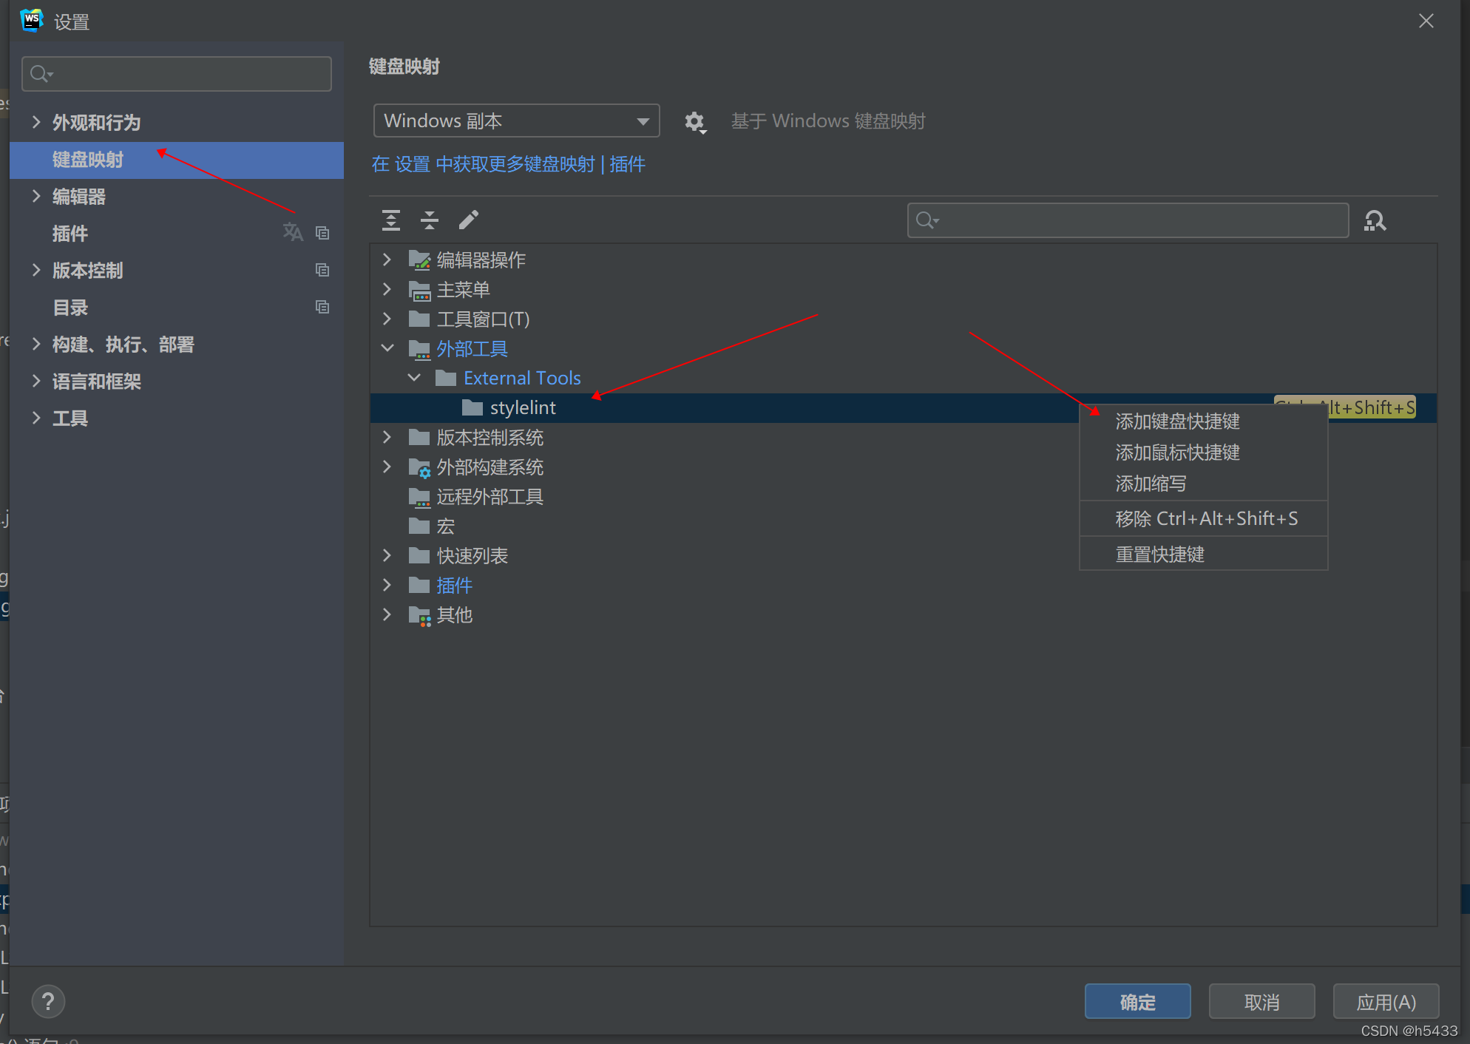Click the copy icon beside 版本控制
Image resolution: width=1470 pixels, height=1044 pixels.
pyautogui.click(x=322, y=270)
